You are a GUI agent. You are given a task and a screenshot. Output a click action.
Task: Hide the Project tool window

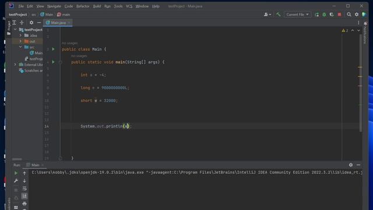(39, 23)
